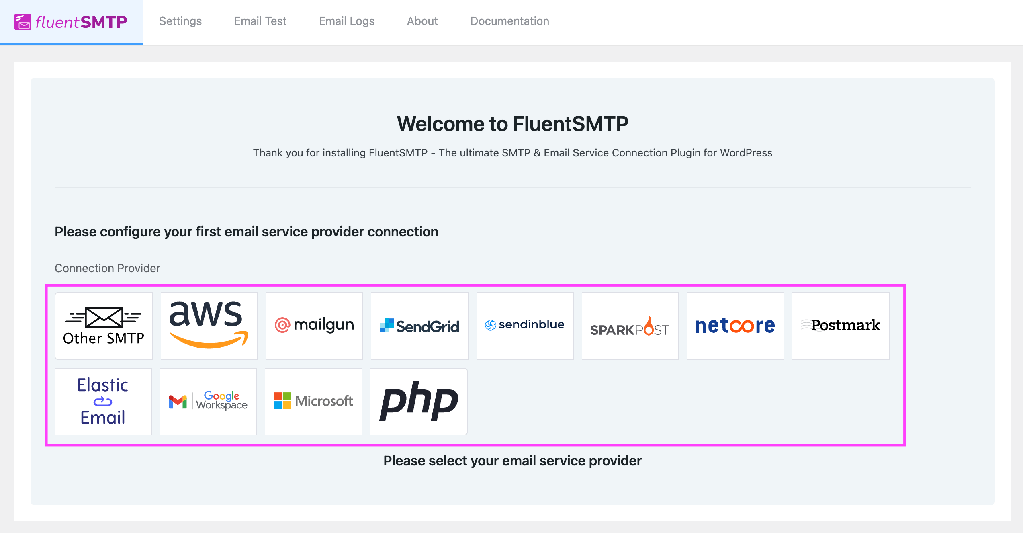Select the Other SMTP provider
The height and width of the screenshot is (533, 1023).
(x=103, y=326)
